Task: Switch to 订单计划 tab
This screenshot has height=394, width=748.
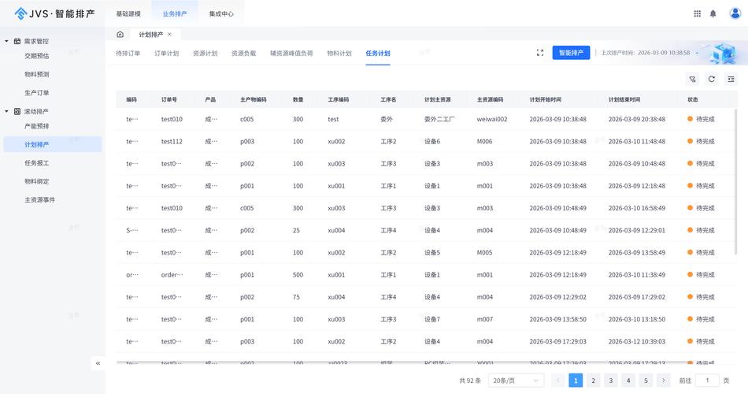Action: coord(166,53)
